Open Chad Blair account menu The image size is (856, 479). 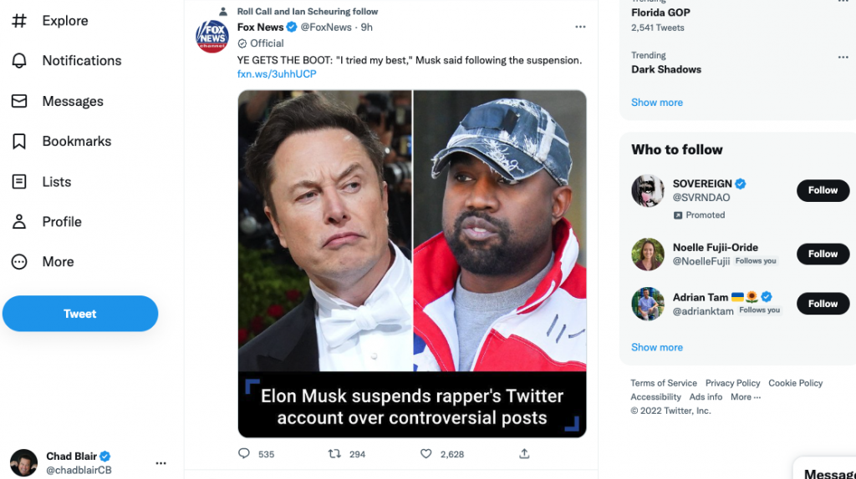(x=161, y=463)
